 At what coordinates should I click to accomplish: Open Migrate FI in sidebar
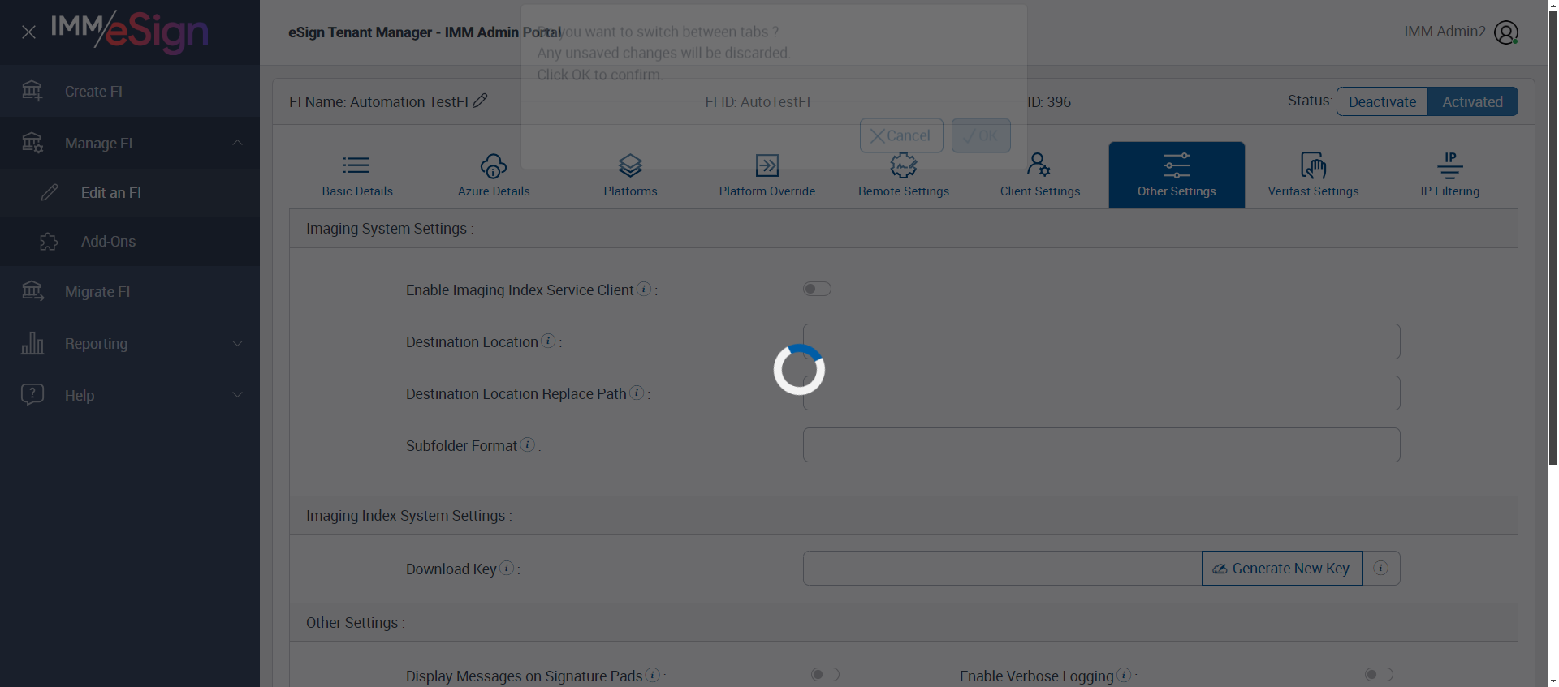click(130, 291)
